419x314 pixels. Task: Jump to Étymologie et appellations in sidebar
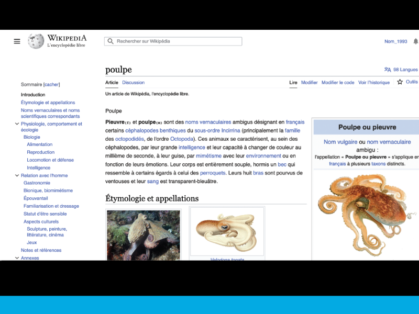[48, 103]
